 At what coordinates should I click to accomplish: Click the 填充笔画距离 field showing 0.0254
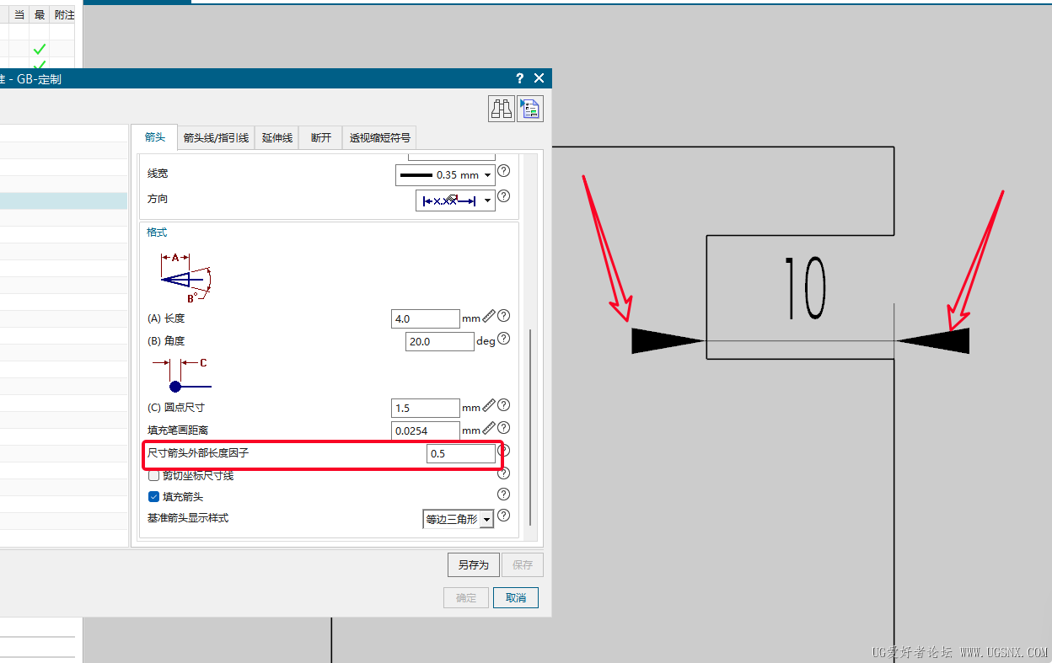[426, 430]
